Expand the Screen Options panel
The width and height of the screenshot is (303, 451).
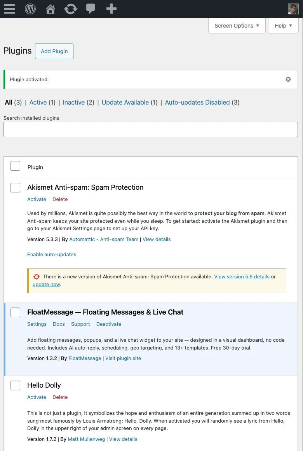coord(237,25)
